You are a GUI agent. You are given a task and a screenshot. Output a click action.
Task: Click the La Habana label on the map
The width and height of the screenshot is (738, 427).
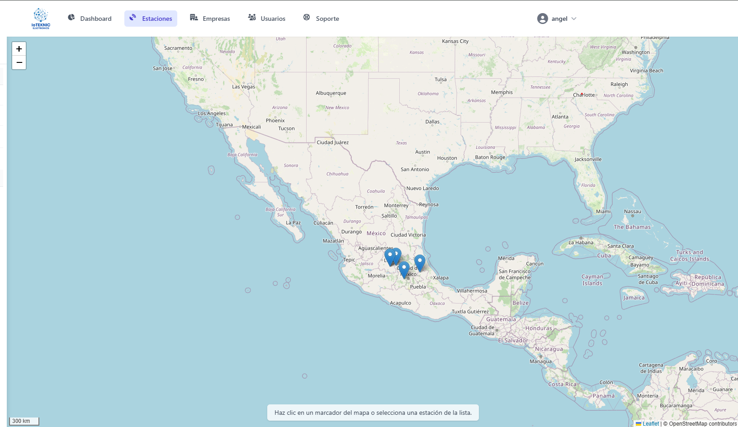coord(581,242)
